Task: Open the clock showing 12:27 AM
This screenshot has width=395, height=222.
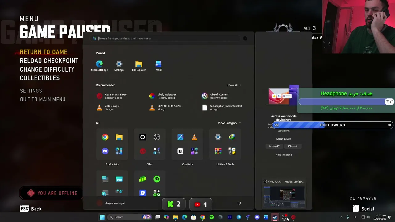Action: (380, 217)
